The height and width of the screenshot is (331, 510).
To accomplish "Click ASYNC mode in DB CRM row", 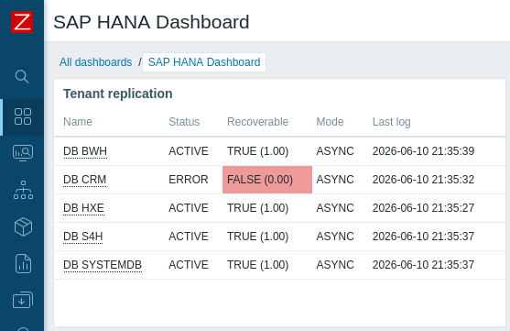I will click(335, 180).
